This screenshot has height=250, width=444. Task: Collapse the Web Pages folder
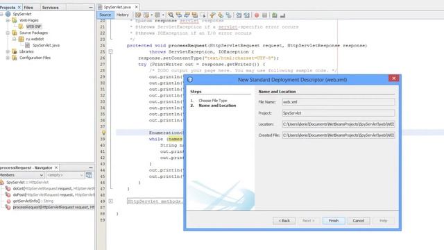pyautogui.click(x=8, y=20)
